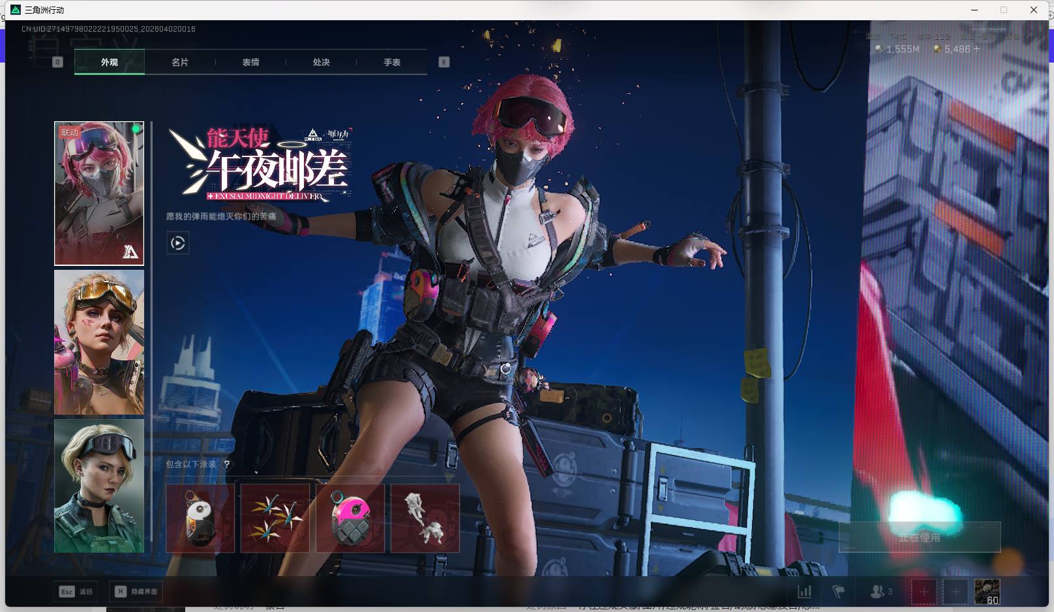The width and height of the screenshot is (1054, 612).
Task: Switch to the 处决 tab
Action: [x=321, y=63]
